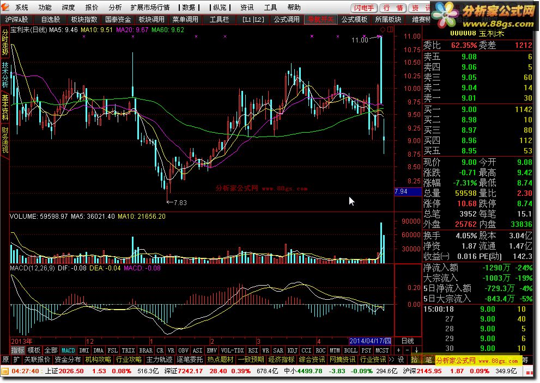The height and width of the screenshot is (383, 540).
Task: Click the red application logo icon
Action: [x=6, y=7]
